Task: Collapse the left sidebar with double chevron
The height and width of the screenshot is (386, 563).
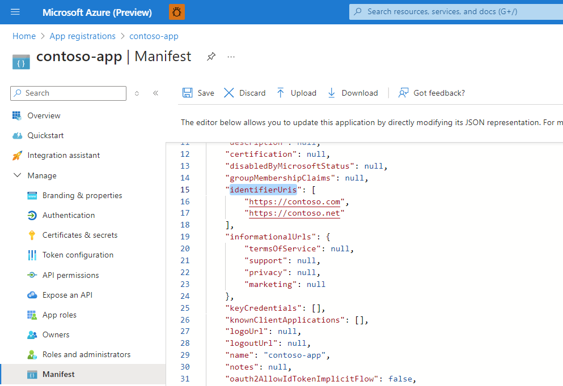Action: click(x=155, y=93)
